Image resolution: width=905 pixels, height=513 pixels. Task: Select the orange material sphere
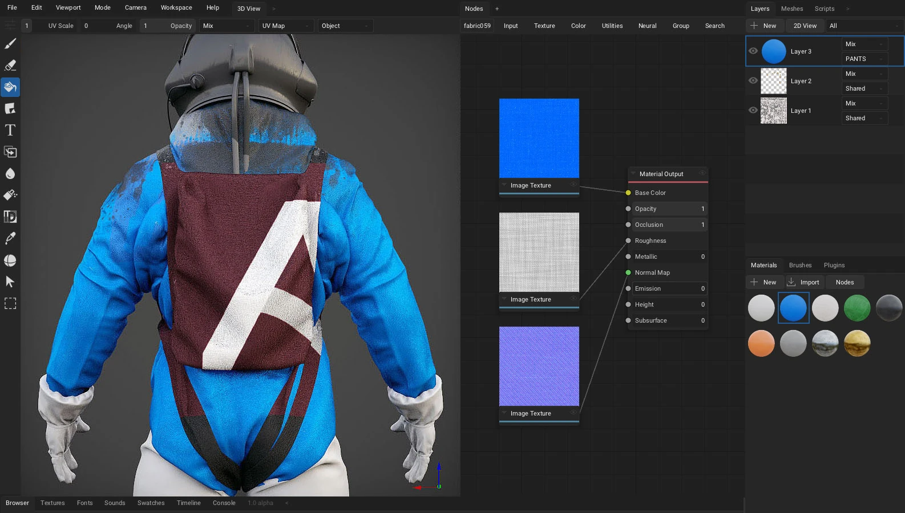[x=761, y=343]
